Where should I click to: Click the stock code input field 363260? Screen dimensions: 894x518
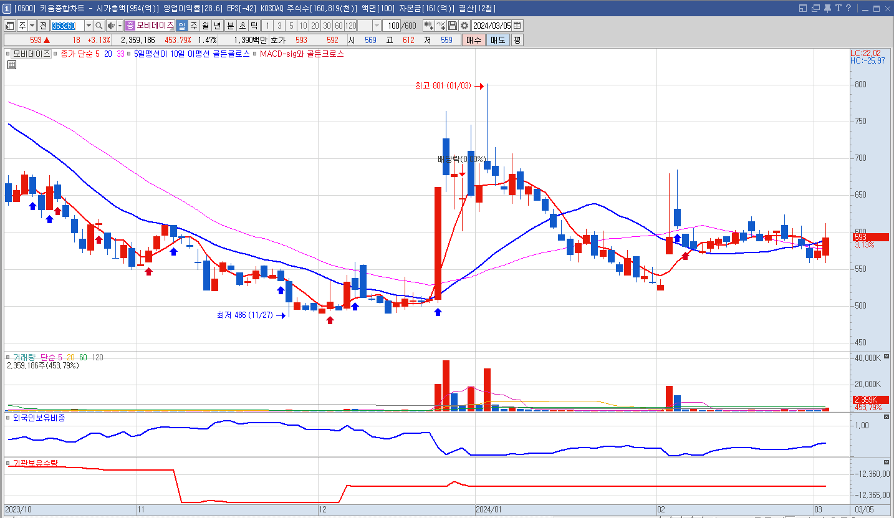[x=67, y=26]
